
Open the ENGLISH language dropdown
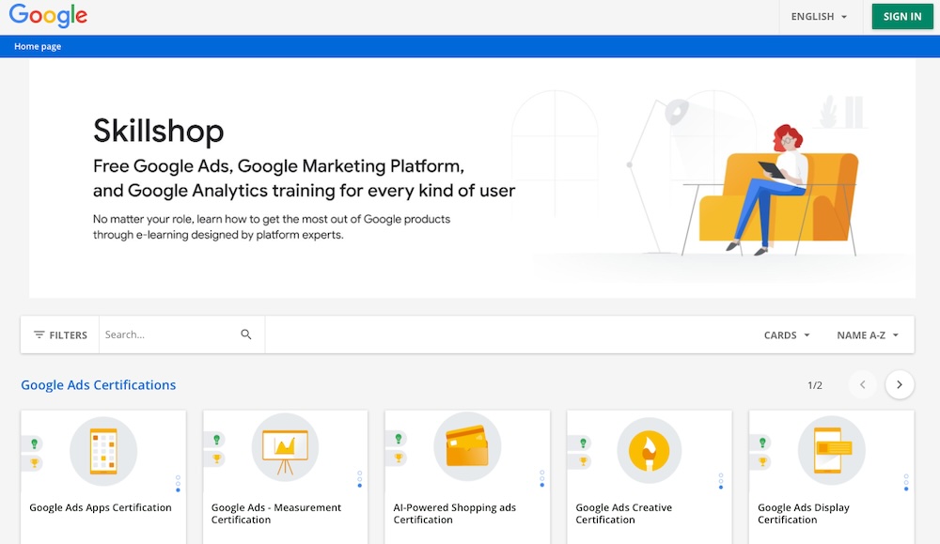point(819,16)
